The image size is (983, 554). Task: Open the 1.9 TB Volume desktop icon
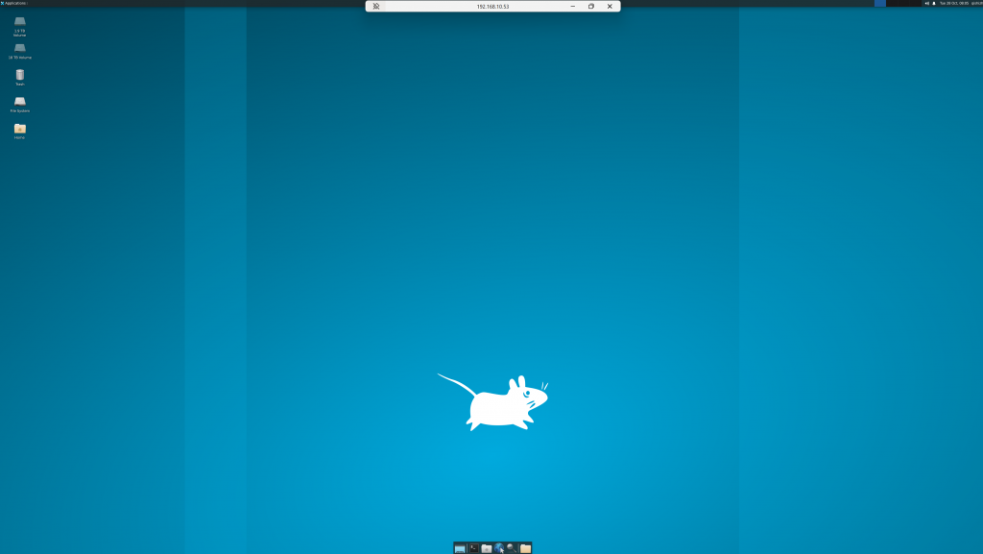[19, 22]
